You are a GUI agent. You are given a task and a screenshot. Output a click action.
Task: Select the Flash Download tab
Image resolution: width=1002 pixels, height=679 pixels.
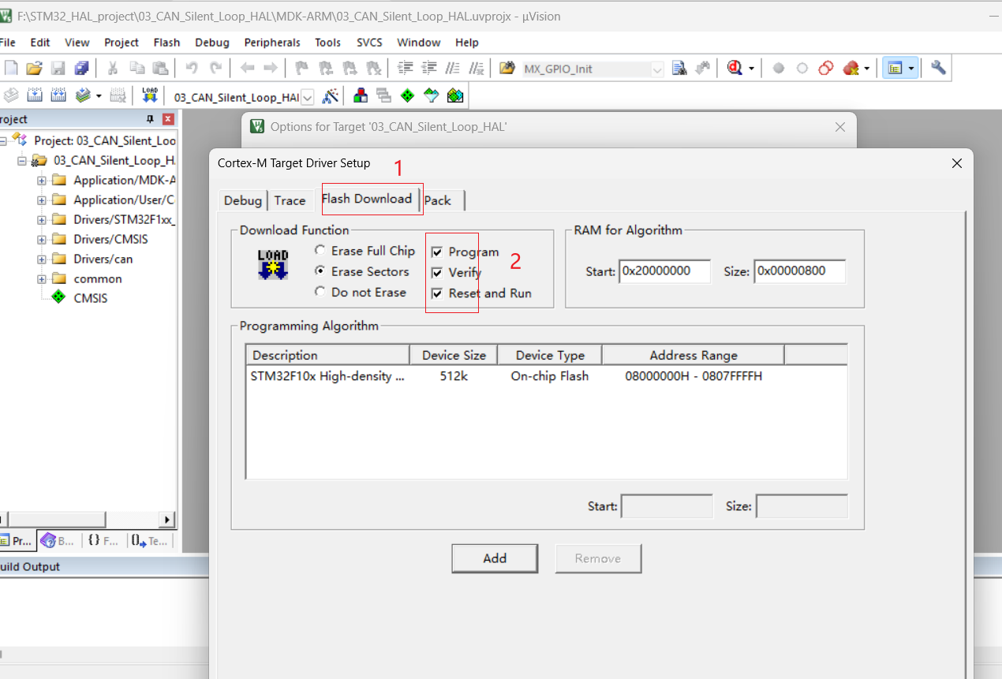click(x=367, y=199)
